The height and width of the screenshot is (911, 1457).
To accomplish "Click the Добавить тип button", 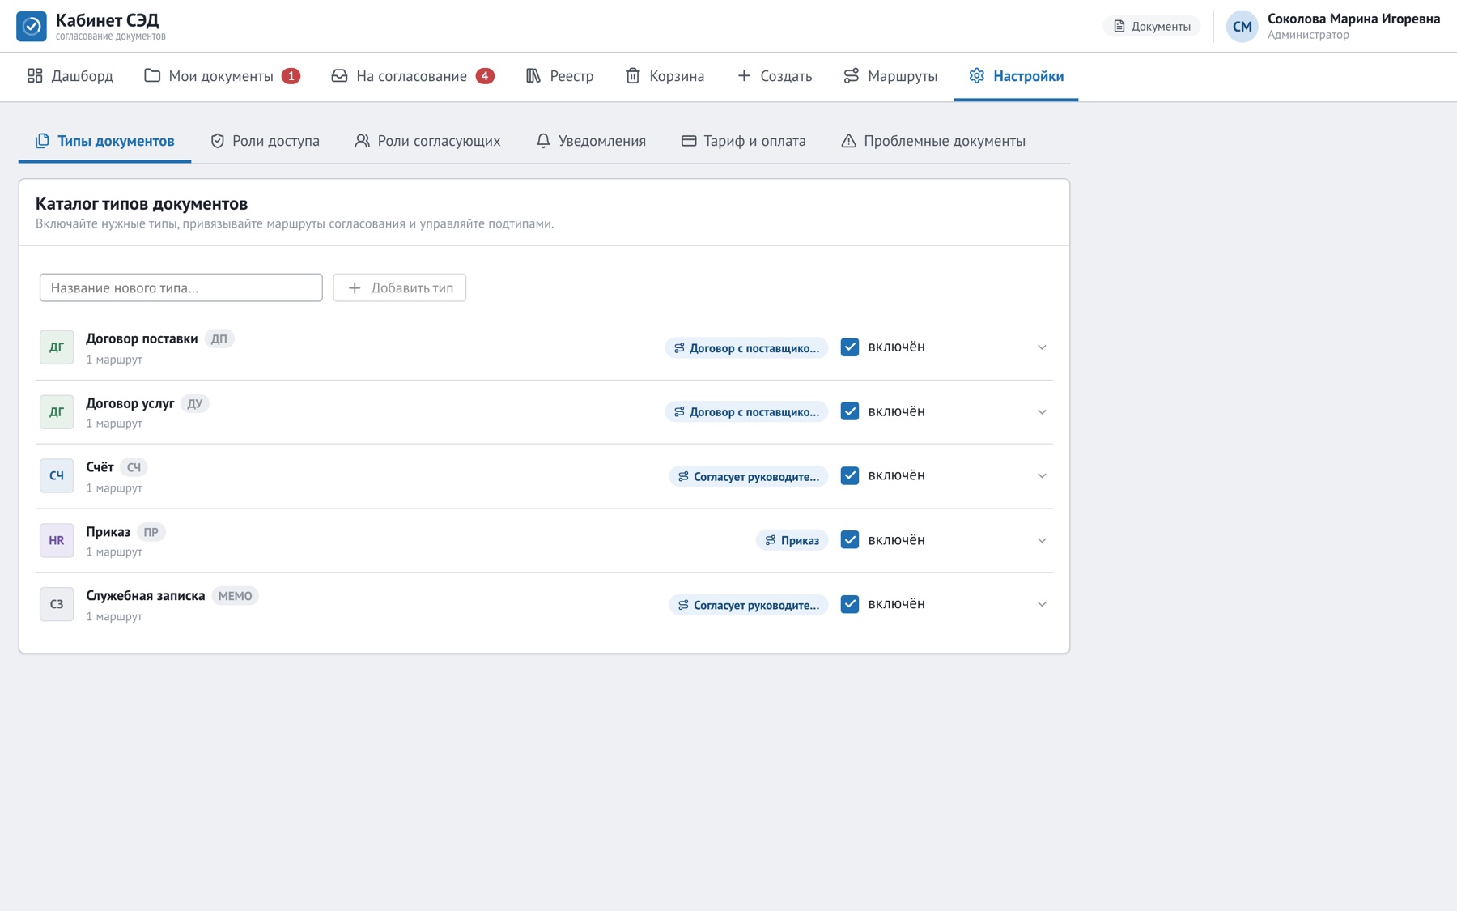I will [400, 287].
